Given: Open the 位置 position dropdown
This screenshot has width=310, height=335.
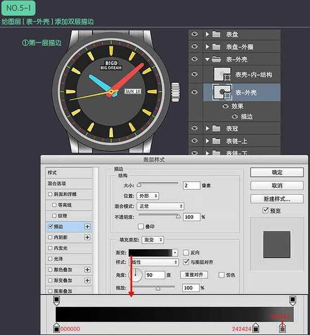Looking at the screenshot, I should pos(148,196).
